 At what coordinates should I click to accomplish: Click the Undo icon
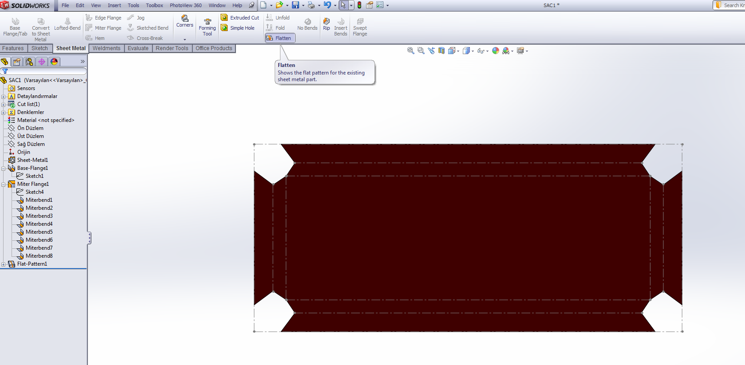click(x=327, y=5)
